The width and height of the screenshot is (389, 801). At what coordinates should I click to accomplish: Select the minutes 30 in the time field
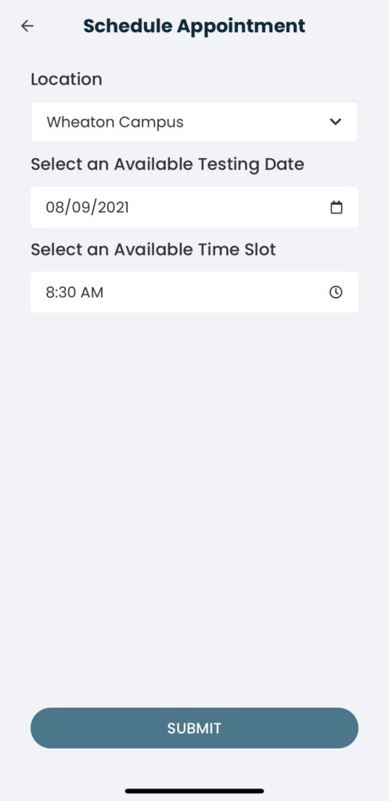tap(64, 293)
